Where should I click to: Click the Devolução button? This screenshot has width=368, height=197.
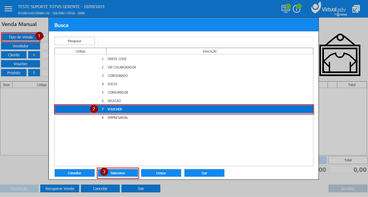pyautogui.click(x=19, y=189)
